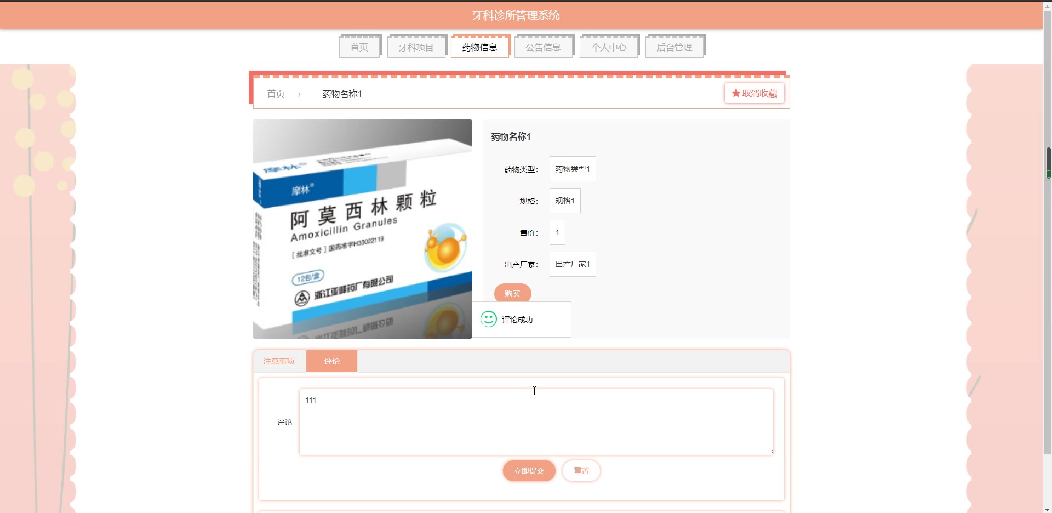Click the scrollbar down arrow
The image size is (1052, 513).
coord(1047,509)
